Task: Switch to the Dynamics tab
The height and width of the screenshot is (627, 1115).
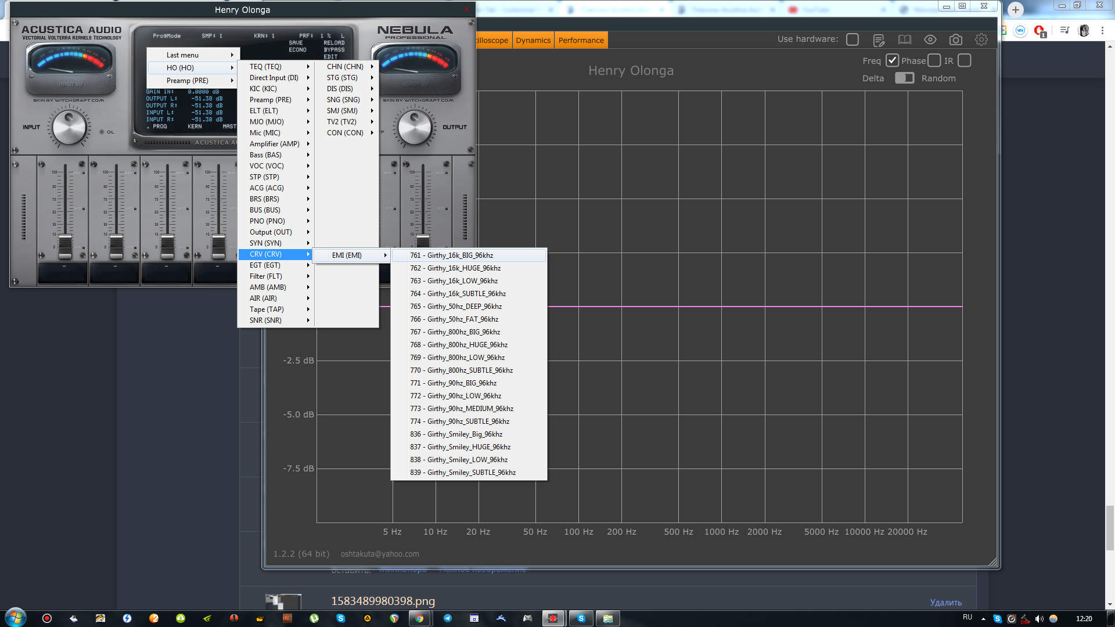Action: (533, 40)
